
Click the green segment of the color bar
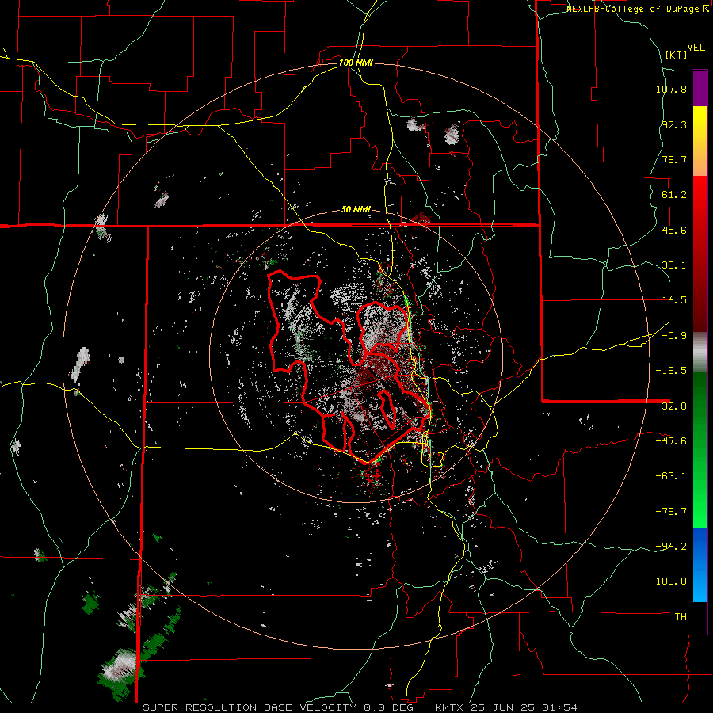(x=700, y=450)
